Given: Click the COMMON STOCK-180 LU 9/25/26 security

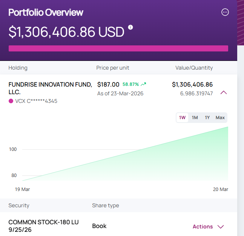Looking at the screenshot, I should (44, 226).
